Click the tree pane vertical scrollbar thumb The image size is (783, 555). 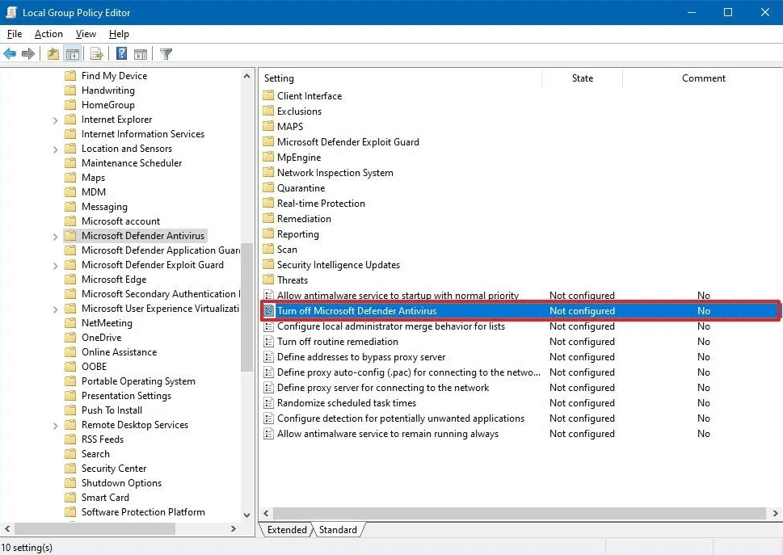[x=246, y=307]
